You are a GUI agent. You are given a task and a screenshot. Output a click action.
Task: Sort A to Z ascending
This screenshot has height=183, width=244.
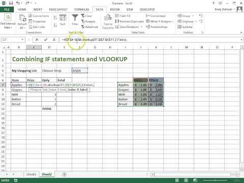[x=55, y=18]
